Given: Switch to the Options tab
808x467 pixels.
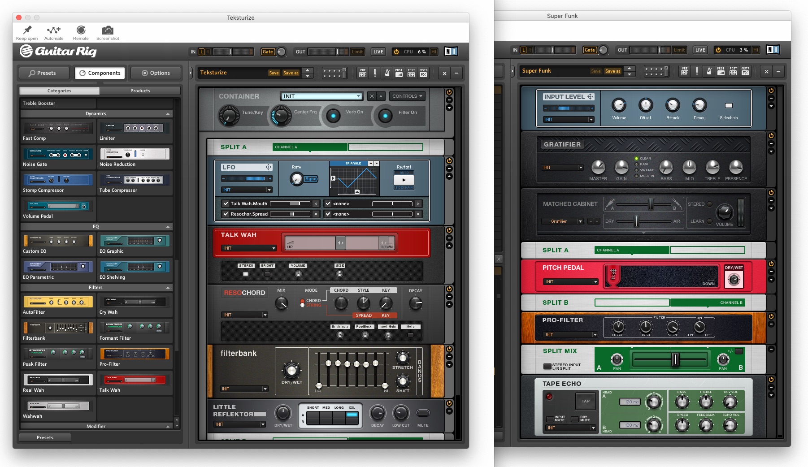Looking at the screenshot, I should [156, 73].
